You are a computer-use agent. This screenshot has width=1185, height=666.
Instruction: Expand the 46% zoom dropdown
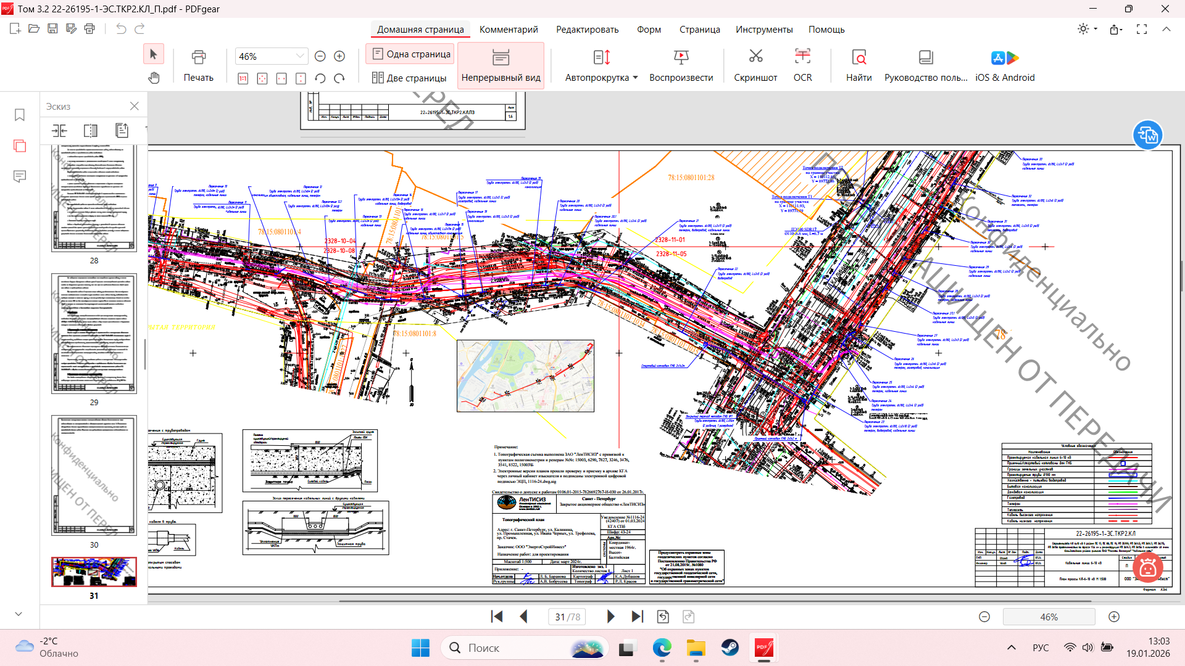300,56
